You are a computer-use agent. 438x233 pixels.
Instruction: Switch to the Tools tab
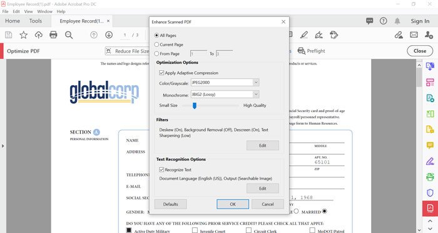click(x=36, y=21)
